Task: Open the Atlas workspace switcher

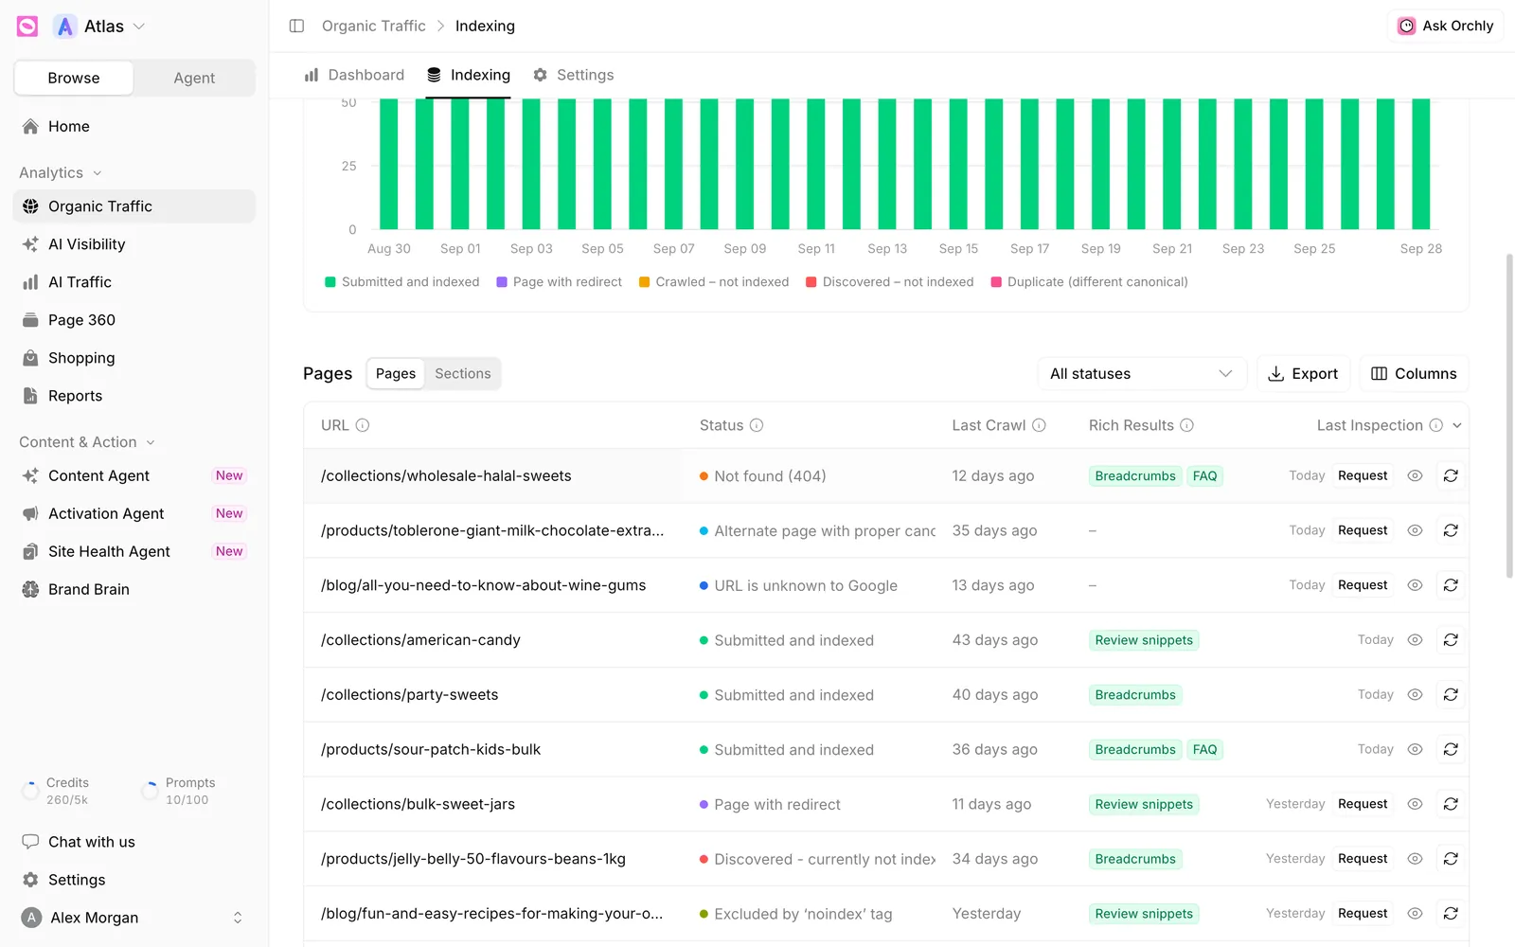Action: tap(99, 27)
